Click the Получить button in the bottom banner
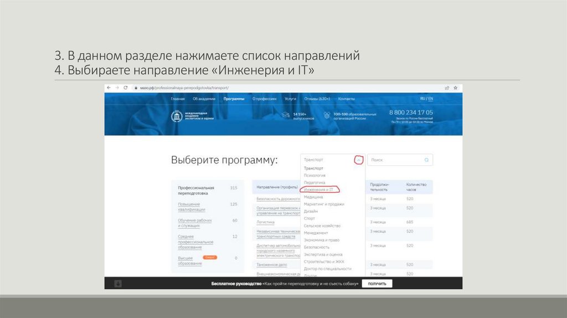This screenshot has width=567, height=318. pos(377,284)
